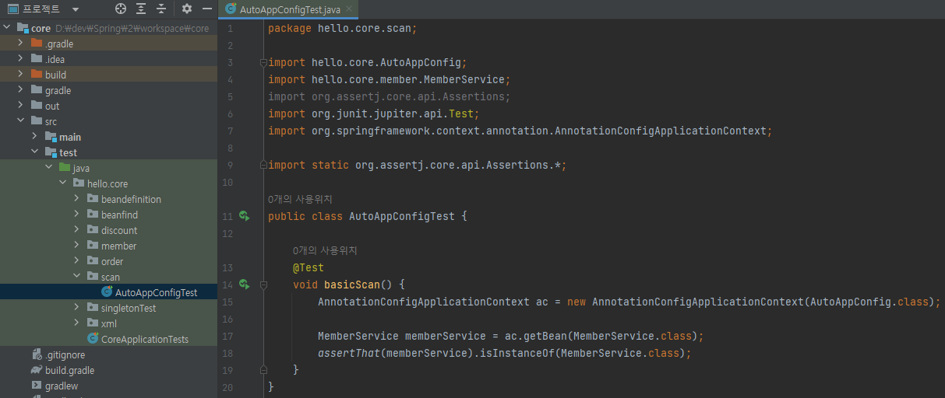Select the order package

tap(109, 261)
